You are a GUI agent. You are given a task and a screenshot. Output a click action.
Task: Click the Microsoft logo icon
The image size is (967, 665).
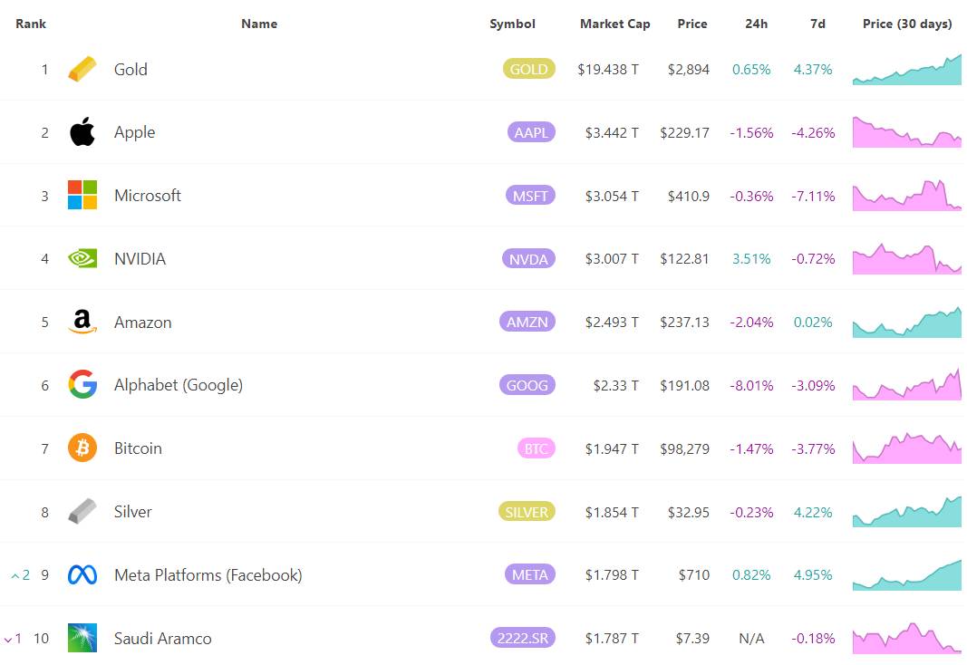tap(82, 196)
